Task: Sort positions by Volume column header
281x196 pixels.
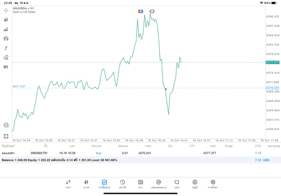Action: pyautogui.click(x=123, y=146)
